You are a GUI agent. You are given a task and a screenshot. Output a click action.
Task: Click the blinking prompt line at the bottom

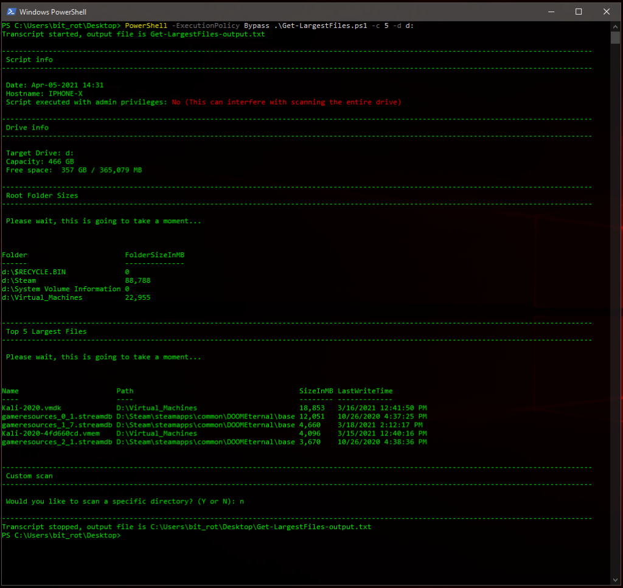pos(62,535)
